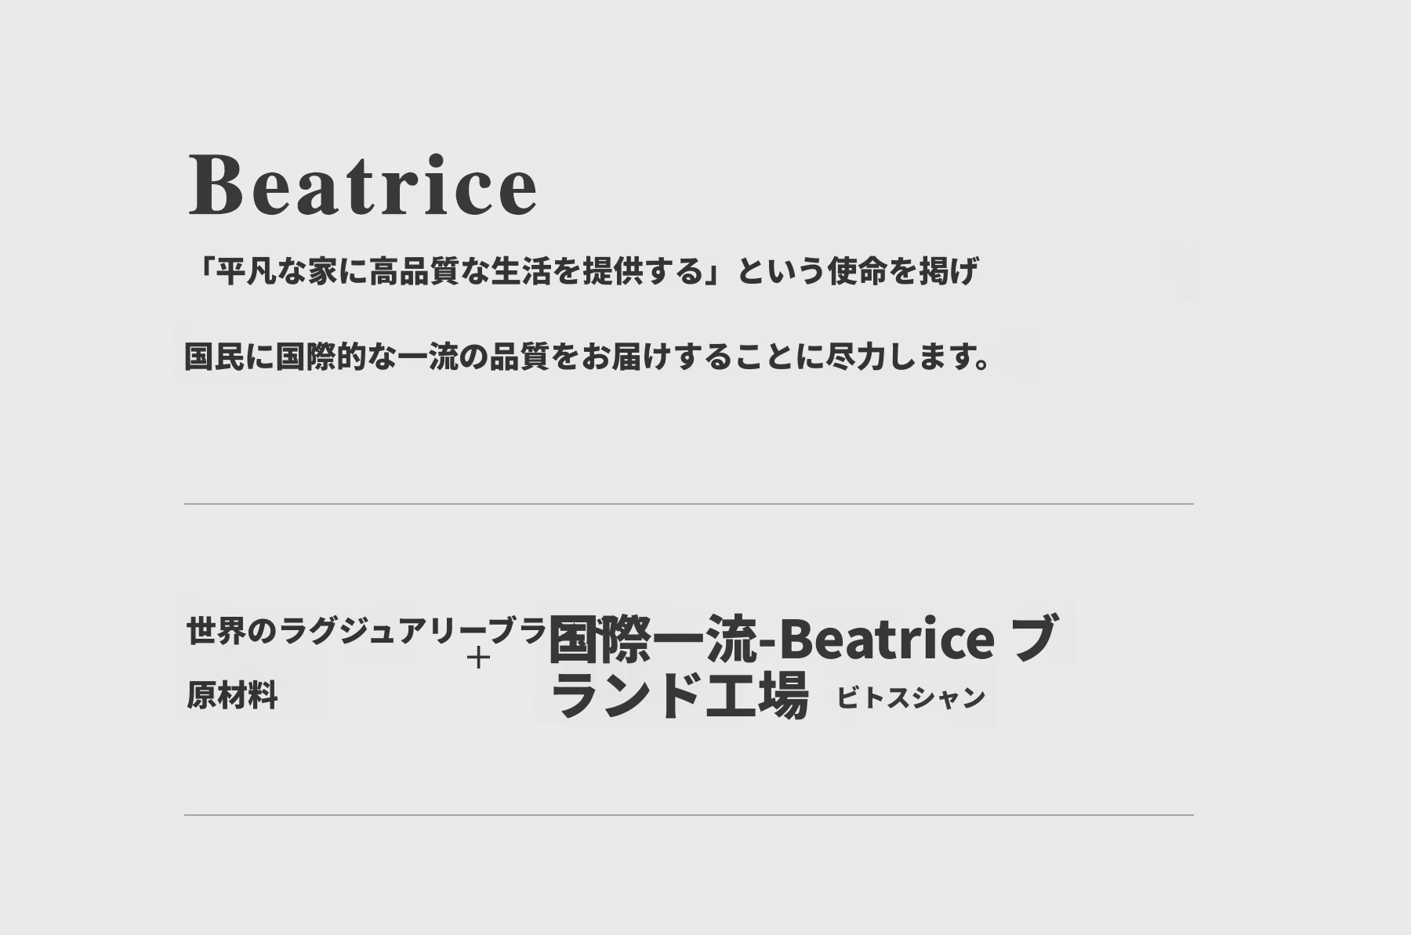Image resolution: width=1411 pixels, height=935 pixels.
Task: Click the 世界のラグジュアリーブラ text
Action: [367, 631]
